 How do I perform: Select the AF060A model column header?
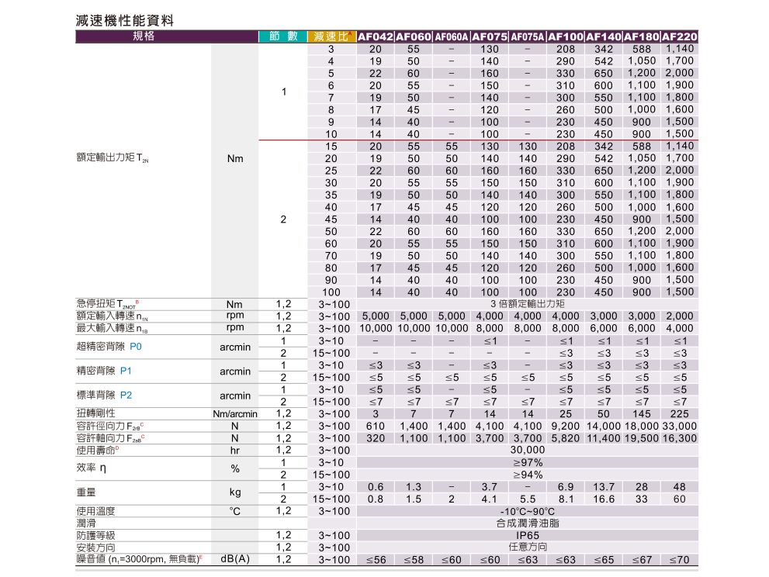(451, 36)
